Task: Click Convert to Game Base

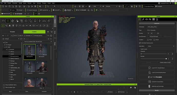Action: [x=157, y=82]
